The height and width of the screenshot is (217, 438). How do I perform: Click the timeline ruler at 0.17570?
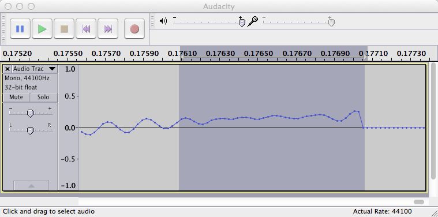pos(106,53)
